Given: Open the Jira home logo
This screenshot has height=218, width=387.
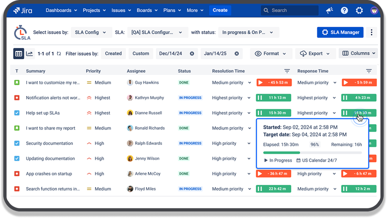Looking at the screenshot, I should pos(23,10).
